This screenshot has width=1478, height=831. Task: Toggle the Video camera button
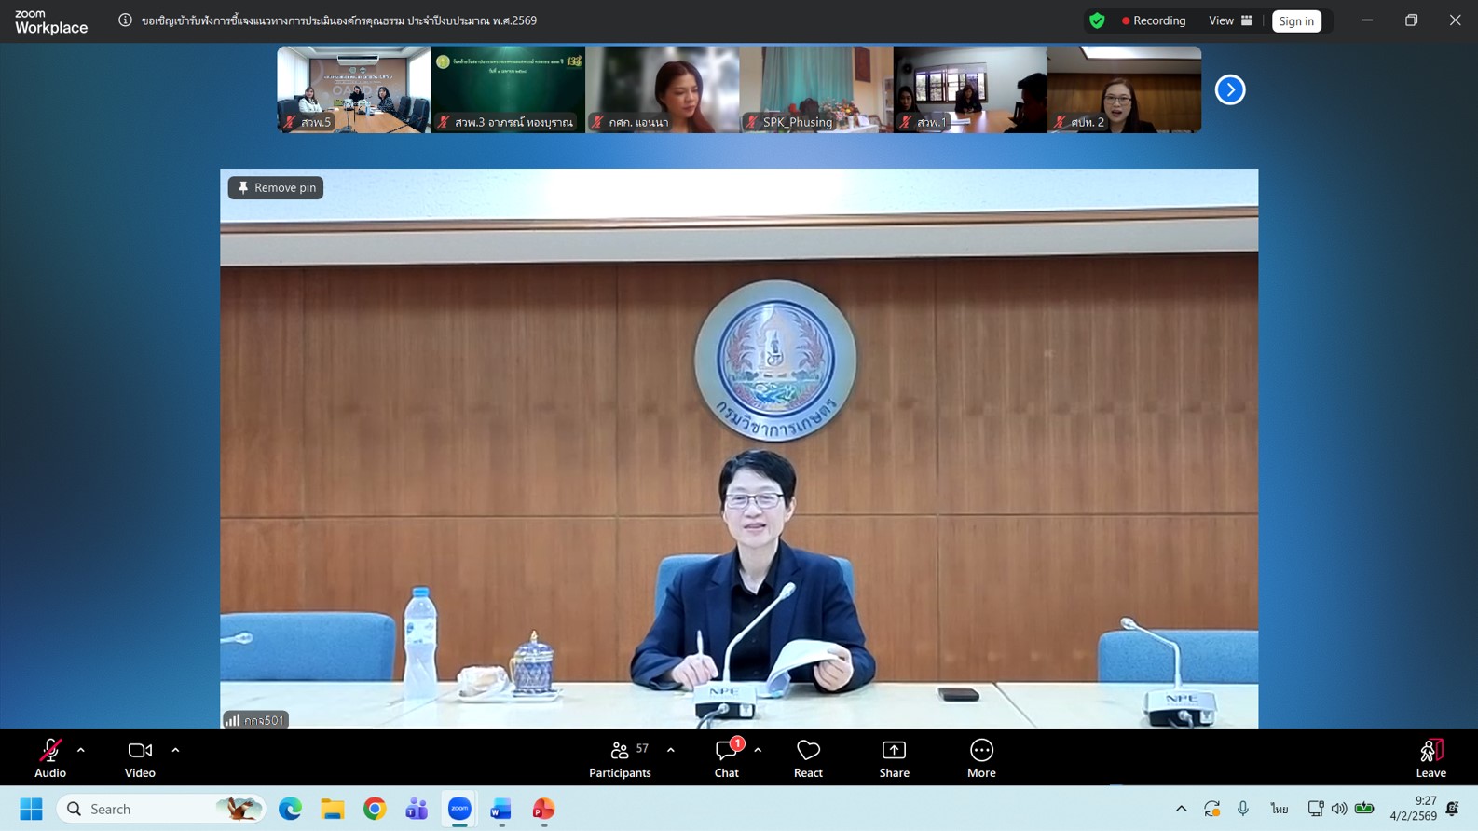[140, 757]
